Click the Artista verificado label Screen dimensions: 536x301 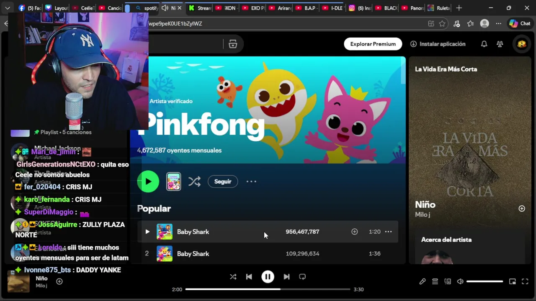tap(171, 101)
